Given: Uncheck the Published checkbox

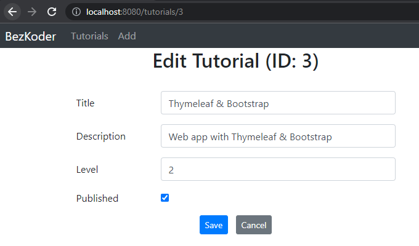Looking at the screenshot, I should pos(165,198).
